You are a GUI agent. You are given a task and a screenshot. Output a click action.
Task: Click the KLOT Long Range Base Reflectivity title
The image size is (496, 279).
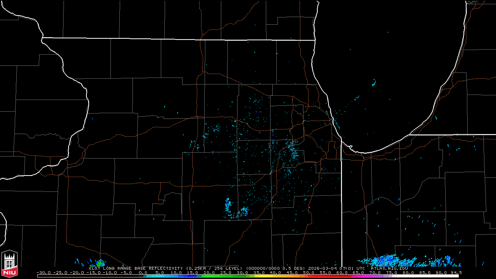(136, 268)
